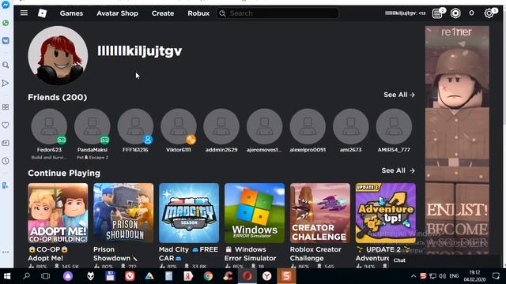
Task: Open the profile avatar picture
Action: tap(58, 55)
